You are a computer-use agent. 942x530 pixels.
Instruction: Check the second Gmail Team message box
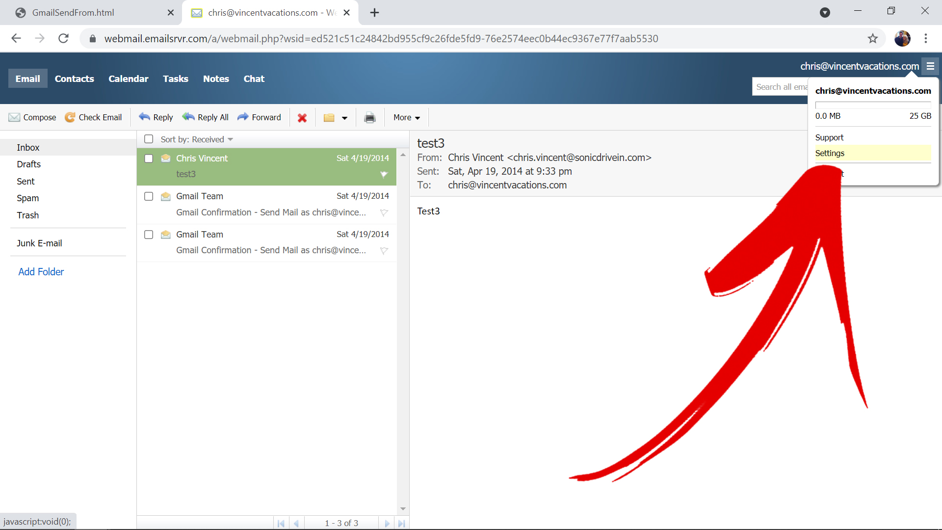pyautogui.click(x=149, y=235)
